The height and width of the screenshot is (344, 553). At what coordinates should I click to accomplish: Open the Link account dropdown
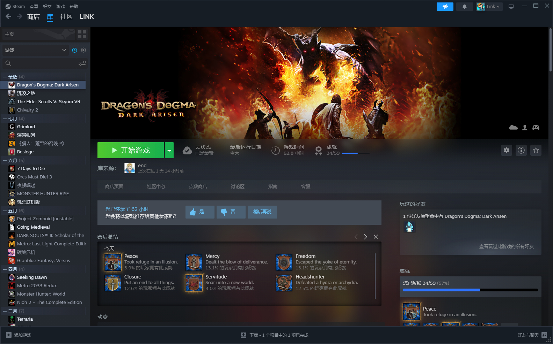(489, 7)
